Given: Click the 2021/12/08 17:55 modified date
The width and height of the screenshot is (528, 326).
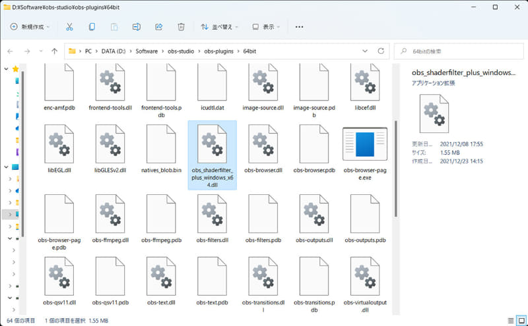Looking at the screenshot, I should [461, 144].
